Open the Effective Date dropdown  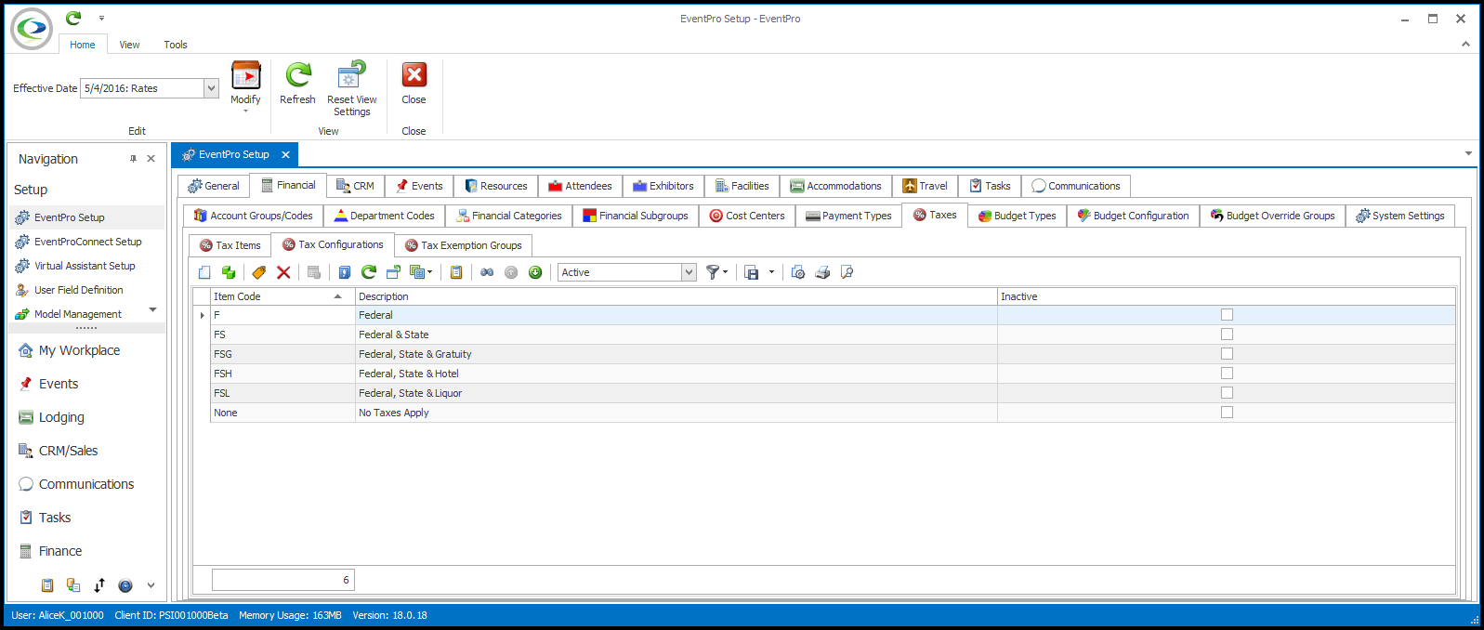211,88
